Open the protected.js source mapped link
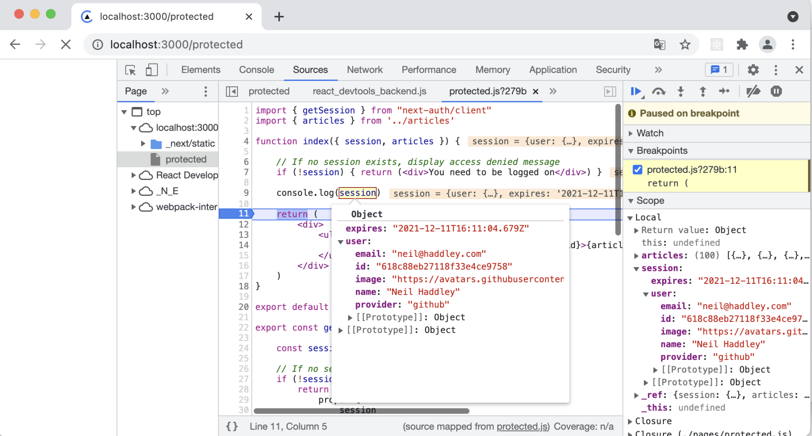Screen dimensions: 812x436 click(x=522, y=426)
